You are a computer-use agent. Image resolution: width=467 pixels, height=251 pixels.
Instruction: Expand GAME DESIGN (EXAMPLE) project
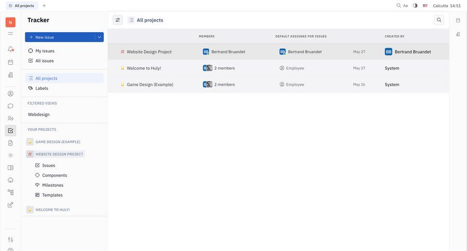[53, 142]
